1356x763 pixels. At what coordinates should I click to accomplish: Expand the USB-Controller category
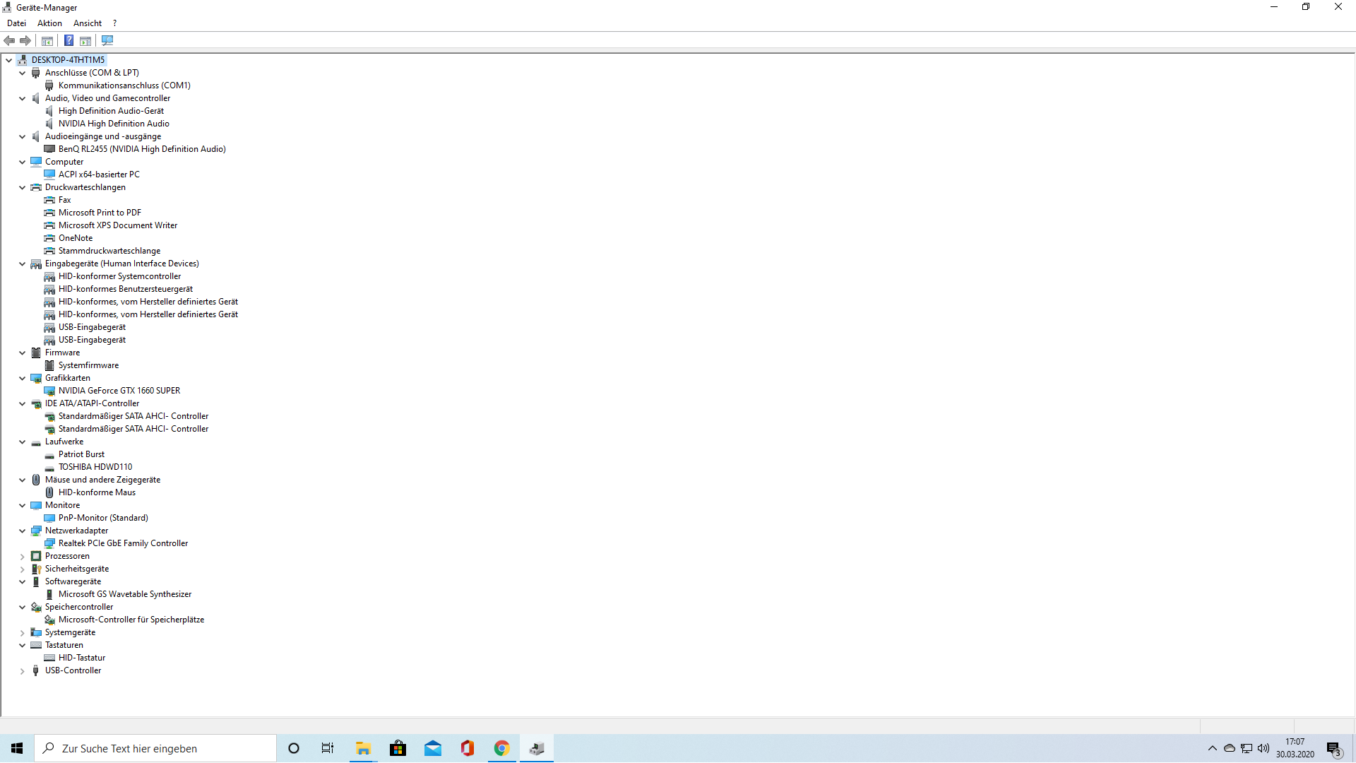click(23, 671)
